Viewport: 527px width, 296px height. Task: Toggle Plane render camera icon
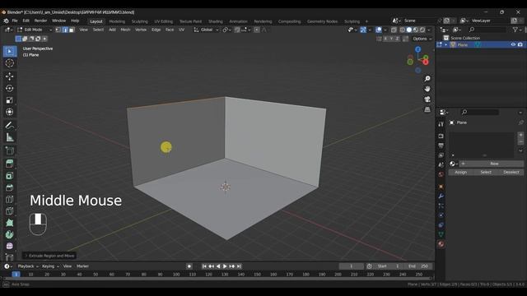520,44
